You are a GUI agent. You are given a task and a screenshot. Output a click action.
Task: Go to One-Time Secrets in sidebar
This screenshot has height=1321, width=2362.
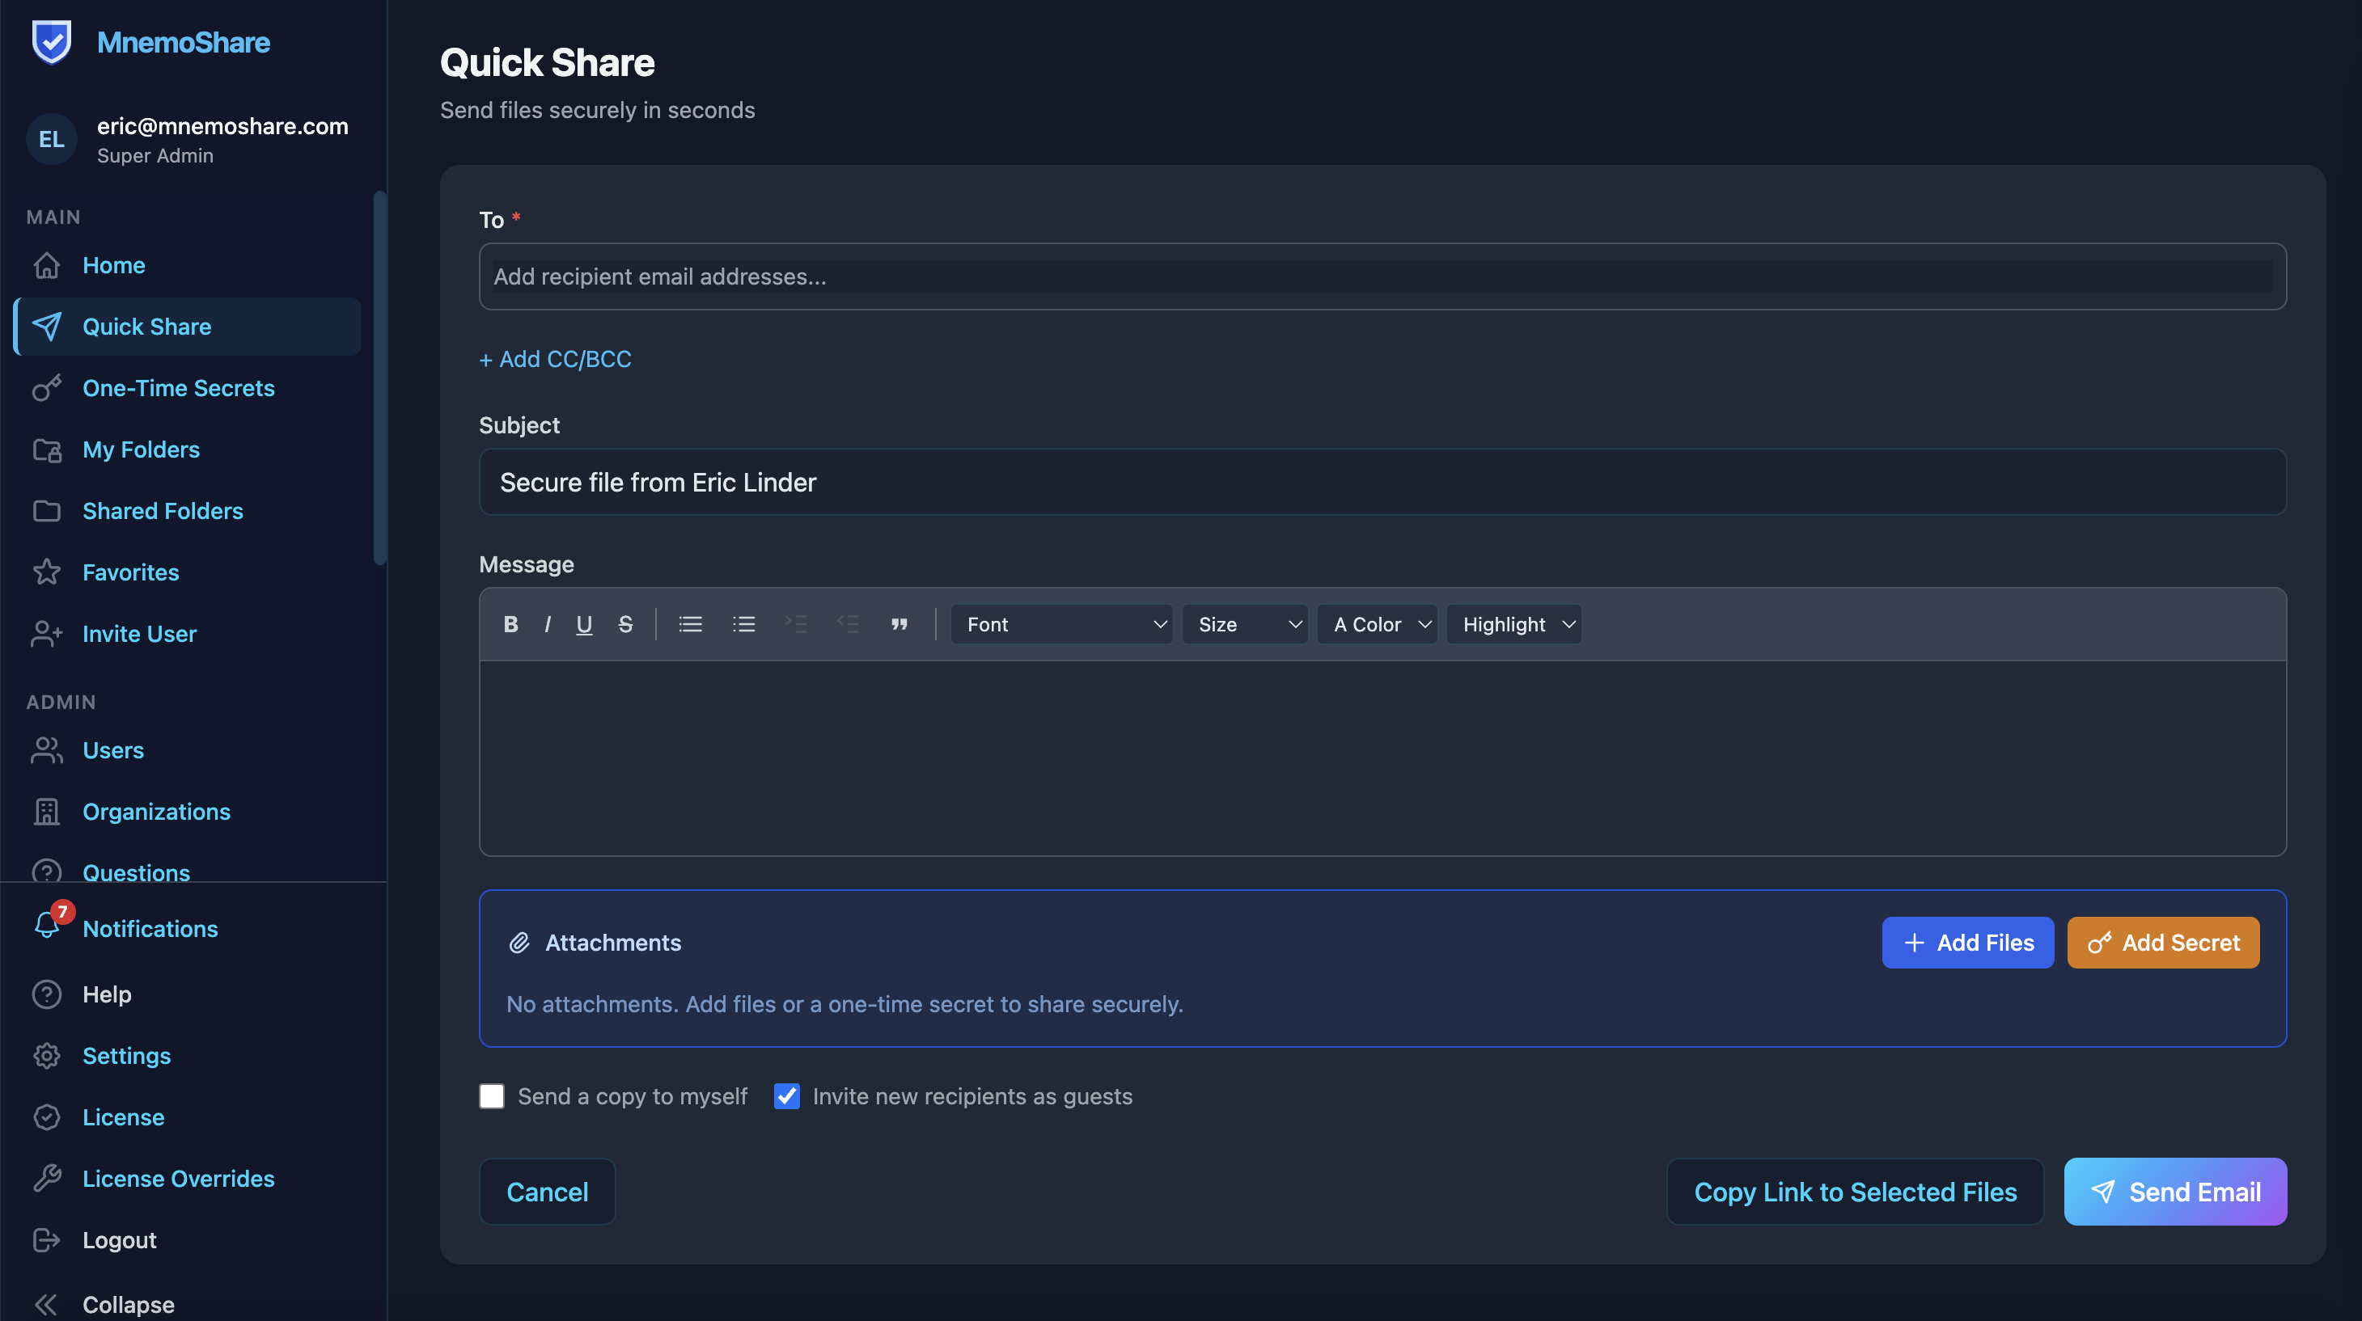click(178, 387)
